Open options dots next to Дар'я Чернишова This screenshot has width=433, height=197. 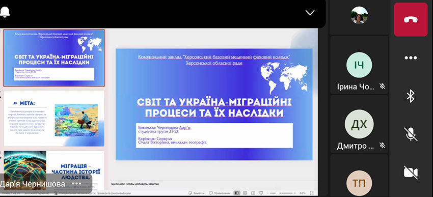click(76, 183)
